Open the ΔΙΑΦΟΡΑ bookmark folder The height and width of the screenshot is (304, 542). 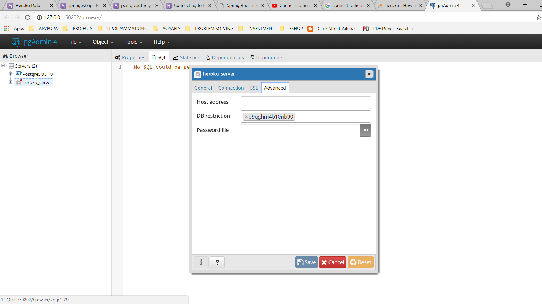point(43,29)
